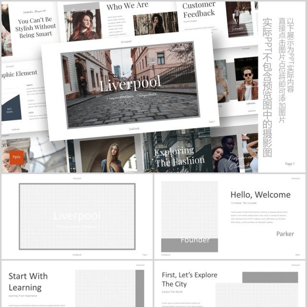Open the Liverpool placeholder title slide

coord(77,216)
